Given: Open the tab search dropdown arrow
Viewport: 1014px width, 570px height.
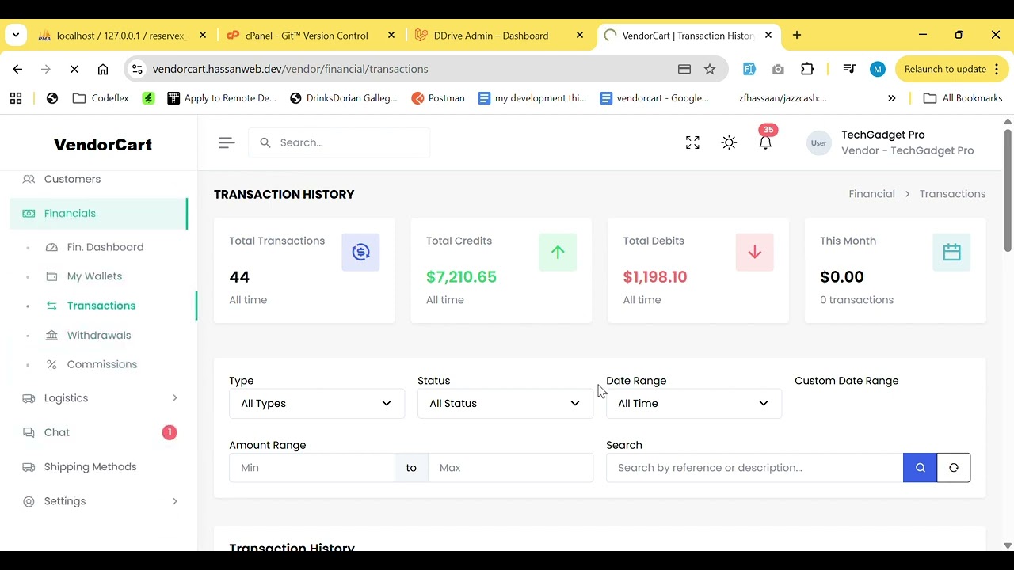Looking at the screenshot, I should [x=16, y=35].
